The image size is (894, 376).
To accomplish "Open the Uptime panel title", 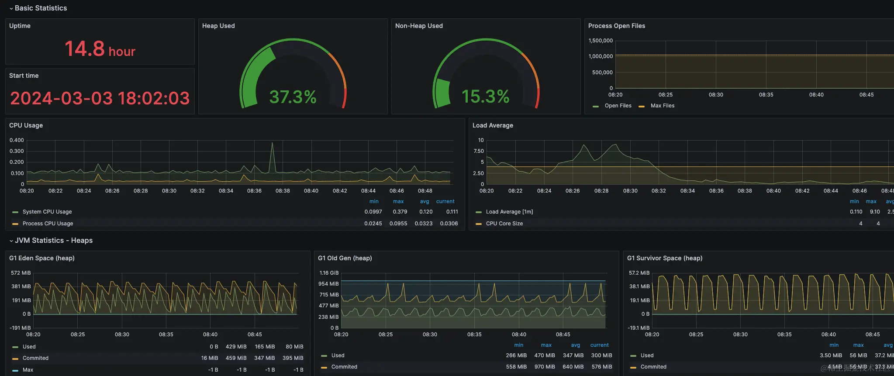I will [x=20, y=26].
